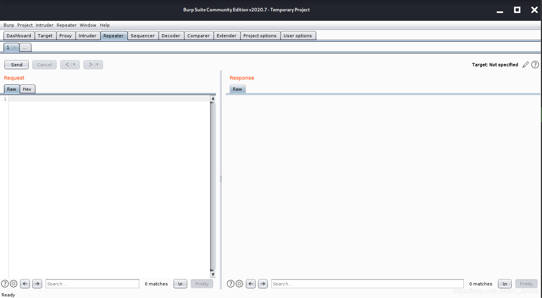Toggle Pretty formatting in Request panel
Image resolution: width=542 pixels, height=298 pixels.
click(202, 283)
